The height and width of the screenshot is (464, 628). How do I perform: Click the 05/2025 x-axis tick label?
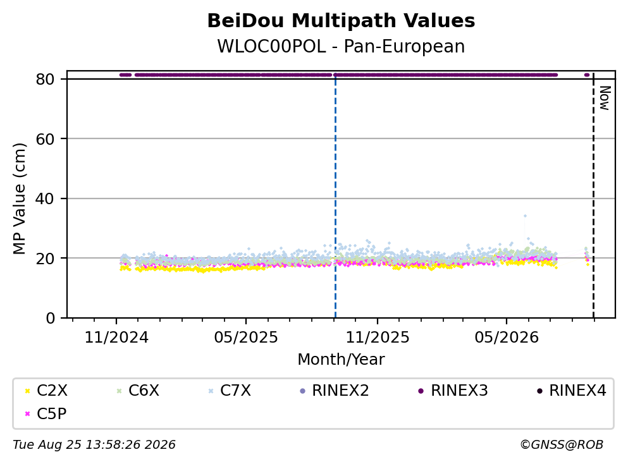(246, 338)
